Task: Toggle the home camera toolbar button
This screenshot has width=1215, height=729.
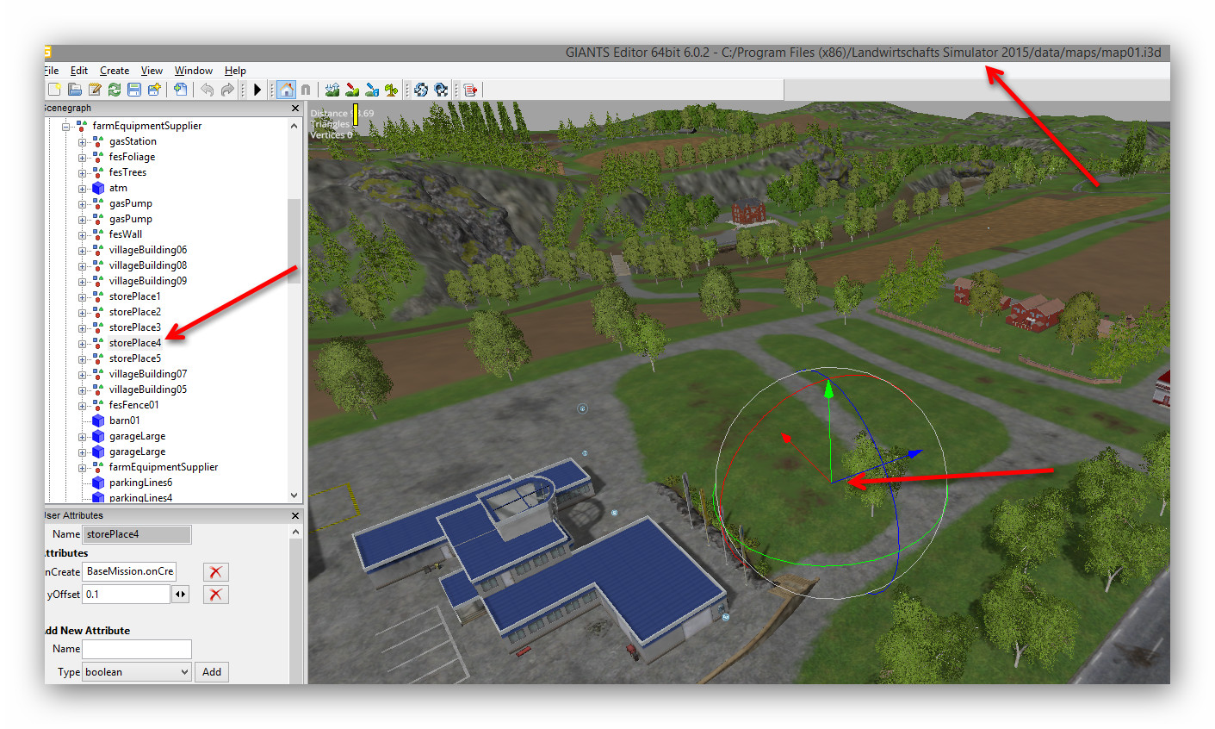Action: click(286, 90)
